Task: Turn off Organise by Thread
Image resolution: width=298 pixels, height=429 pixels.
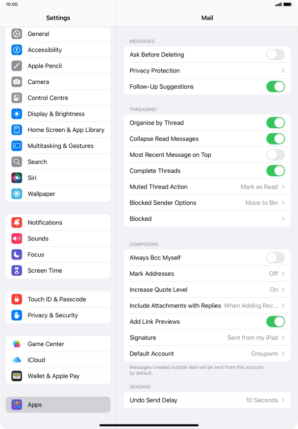Action: (275, 123)
